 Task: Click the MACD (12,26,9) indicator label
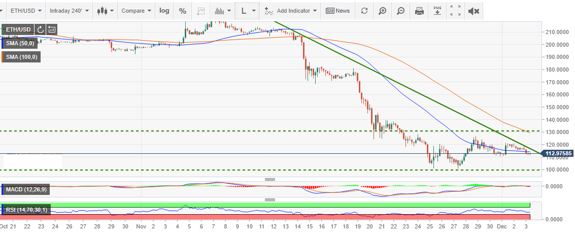click(x=25, y=190)
